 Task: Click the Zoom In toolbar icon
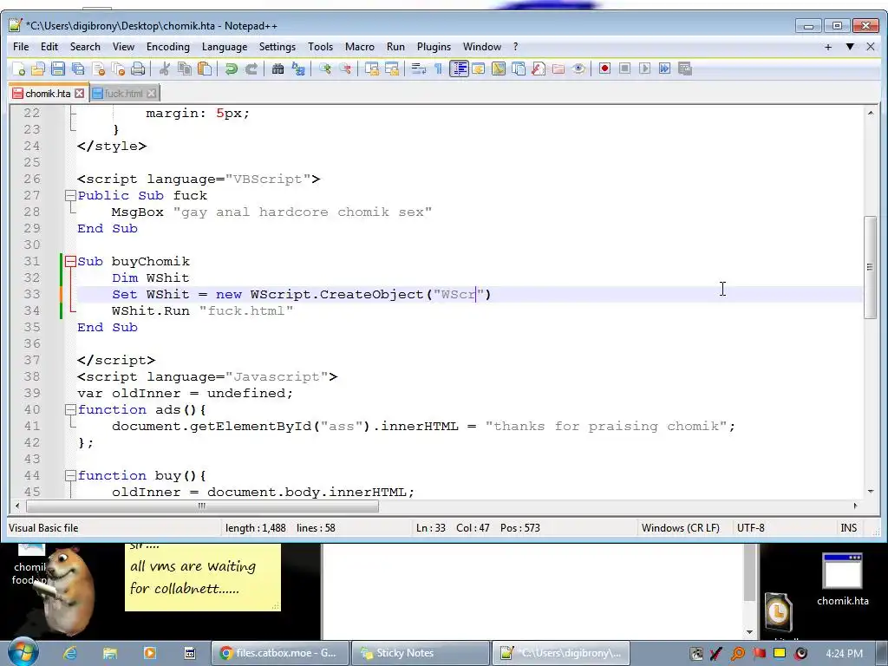click(x=324, y=69)
